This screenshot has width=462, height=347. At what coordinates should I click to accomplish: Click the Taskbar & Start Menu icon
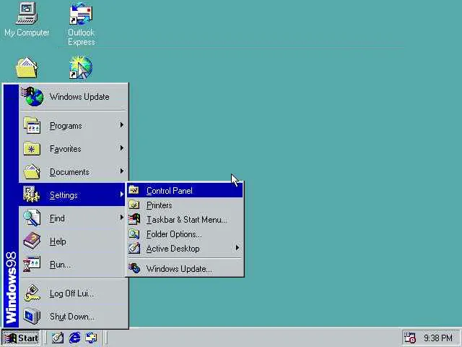click(134, 219)
